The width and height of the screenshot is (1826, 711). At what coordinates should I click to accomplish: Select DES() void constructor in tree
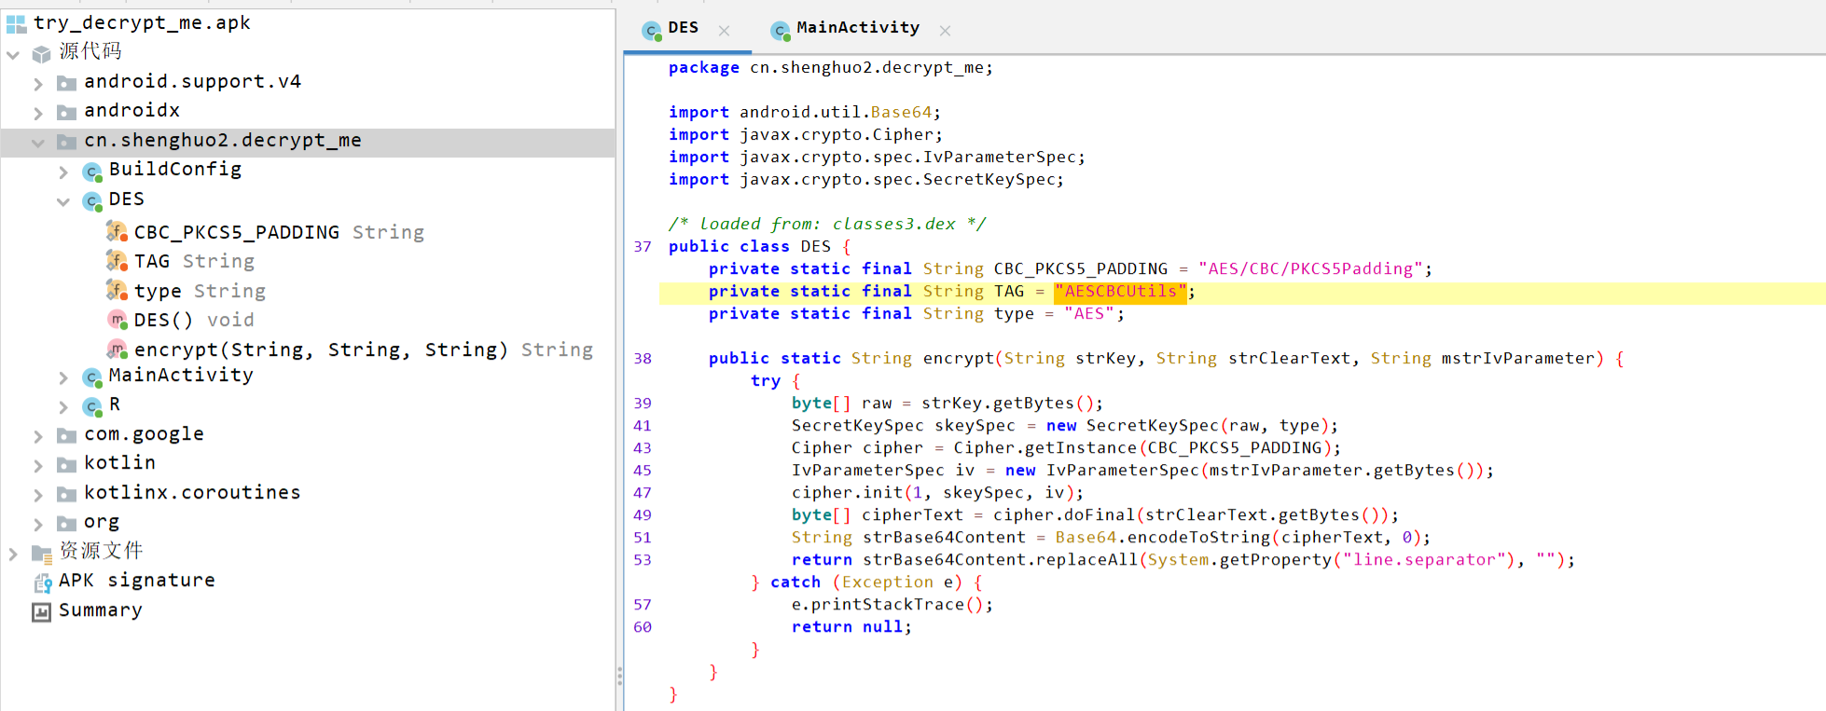point(194,320)
